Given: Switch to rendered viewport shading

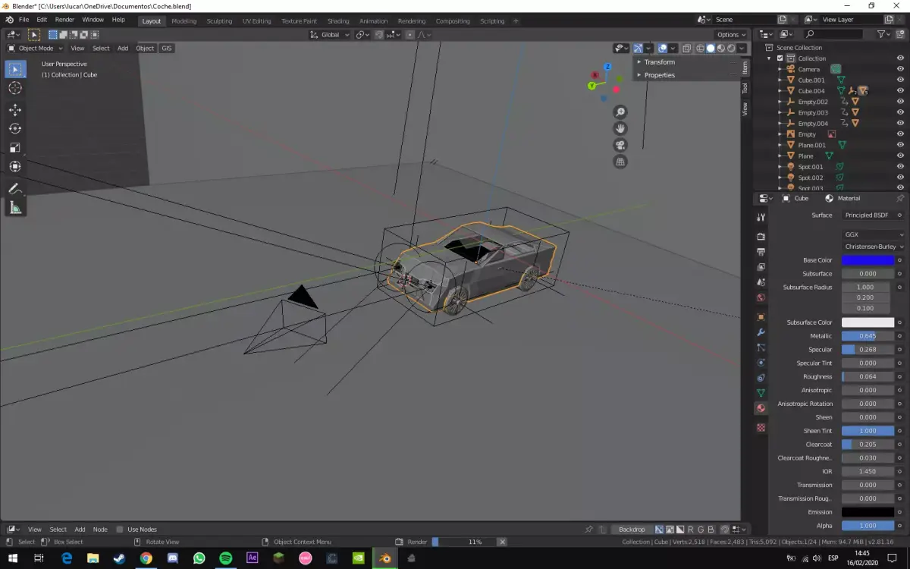Looking at the screenshot, I should click(731, 48).
